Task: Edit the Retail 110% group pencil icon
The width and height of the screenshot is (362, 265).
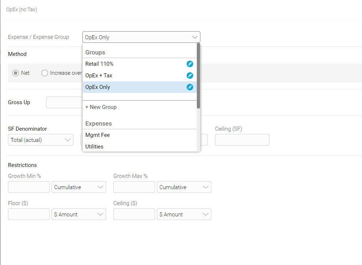Action: 190,64
